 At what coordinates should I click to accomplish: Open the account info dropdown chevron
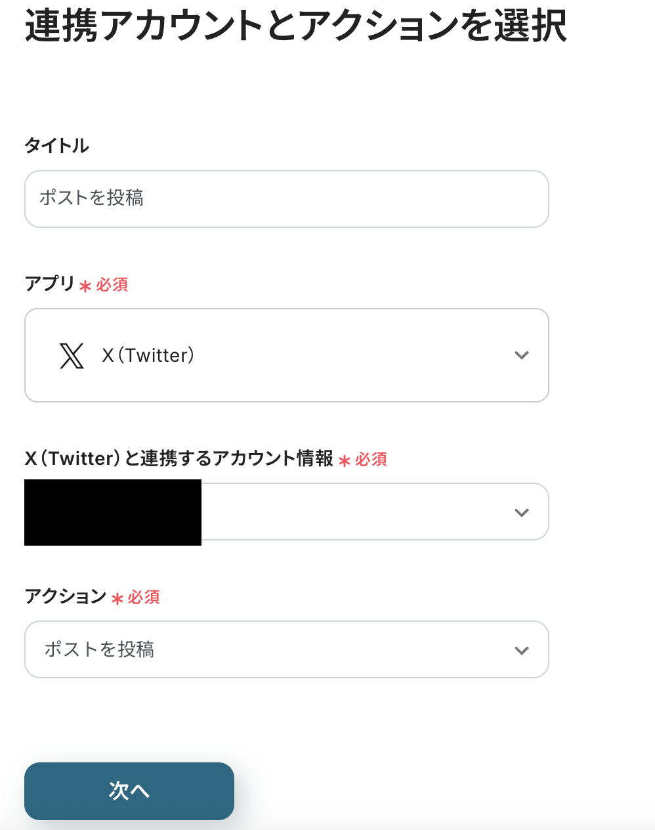522,512
